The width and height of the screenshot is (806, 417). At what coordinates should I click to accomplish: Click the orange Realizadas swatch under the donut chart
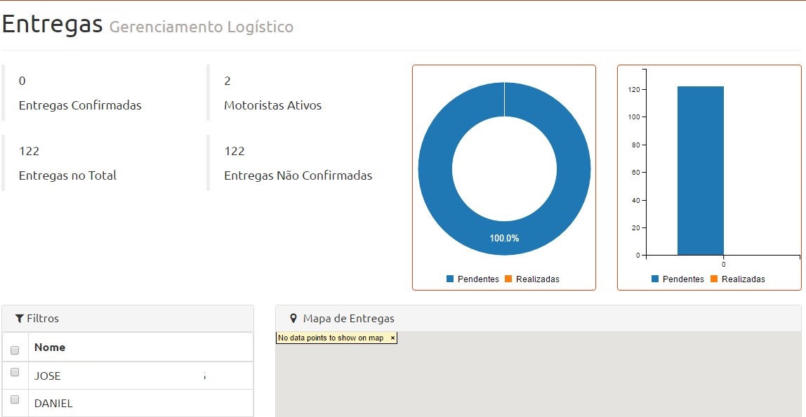click(x=508, y=279)
